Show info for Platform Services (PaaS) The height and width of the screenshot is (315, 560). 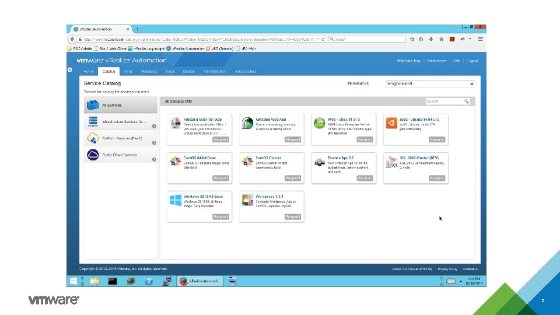pos(154,143)
